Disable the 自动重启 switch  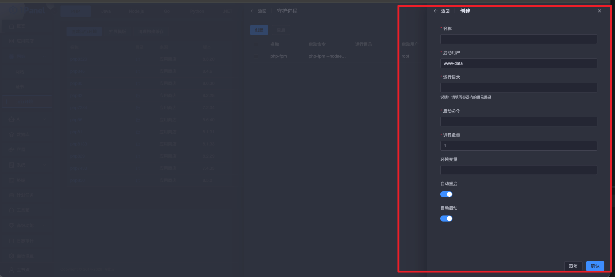446,194
